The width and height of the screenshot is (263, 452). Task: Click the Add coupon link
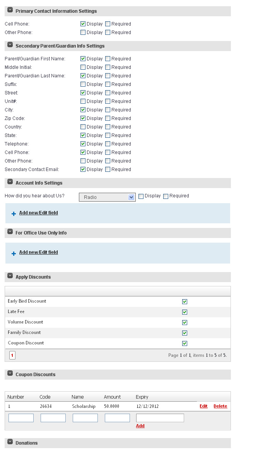140,426
